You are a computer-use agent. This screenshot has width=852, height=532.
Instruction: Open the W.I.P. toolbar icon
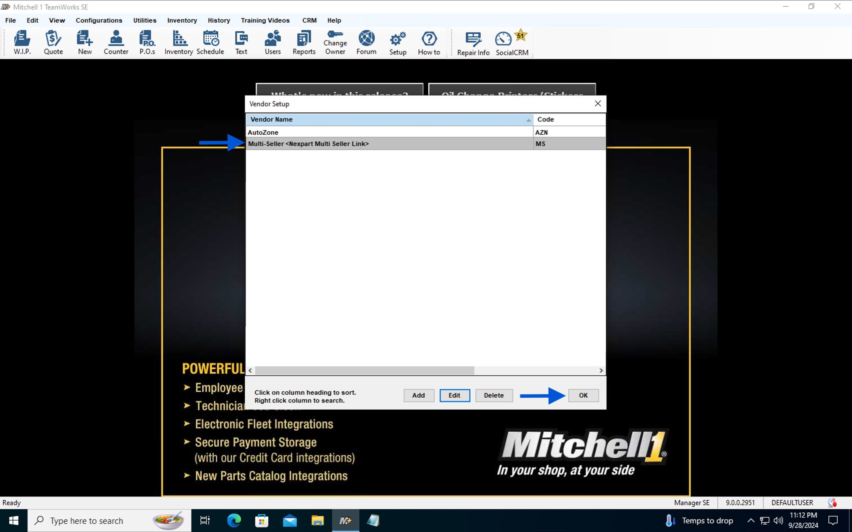click(22, 42)
